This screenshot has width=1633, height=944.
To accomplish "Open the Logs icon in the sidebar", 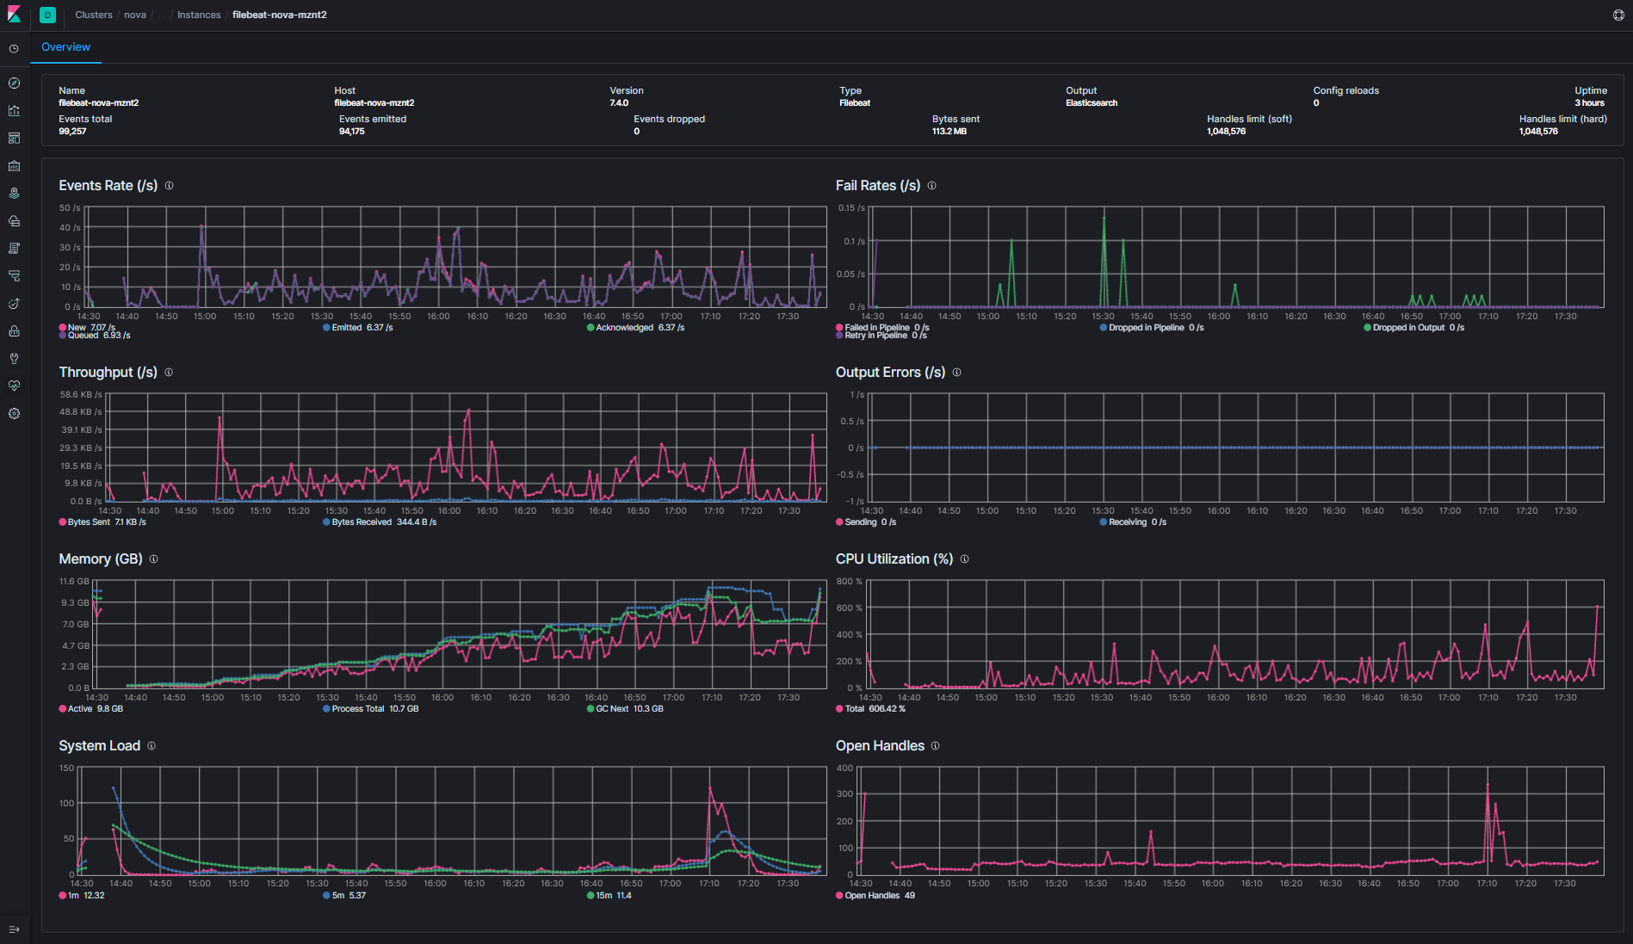I will (x=14, y=249).
